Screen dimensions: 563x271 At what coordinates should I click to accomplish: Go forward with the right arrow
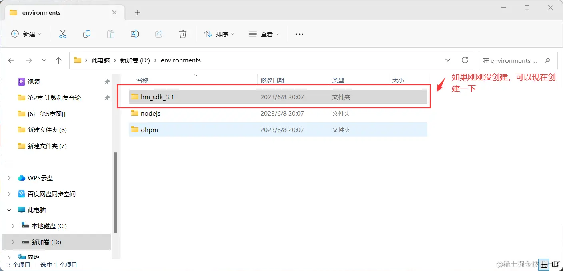pyautogui.click(x=28, y=60)
